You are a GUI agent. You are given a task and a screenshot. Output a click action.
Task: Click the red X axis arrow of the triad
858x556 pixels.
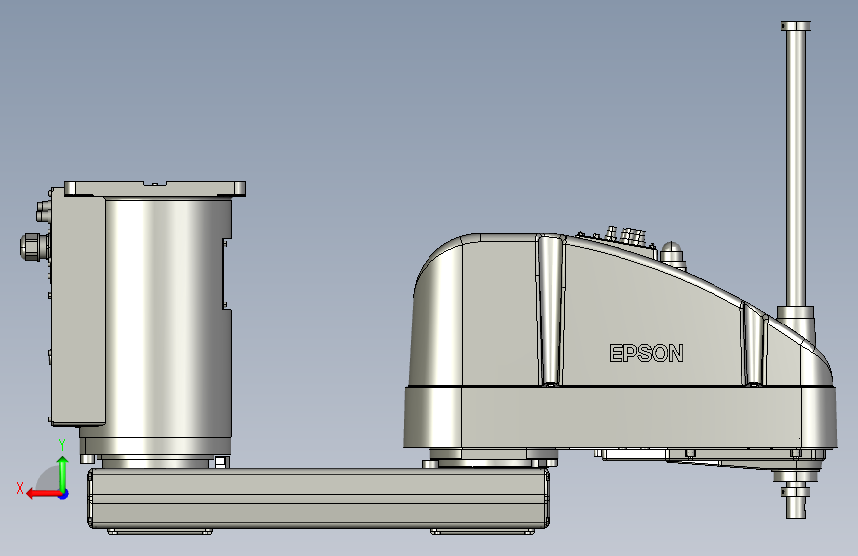[43, 494]
